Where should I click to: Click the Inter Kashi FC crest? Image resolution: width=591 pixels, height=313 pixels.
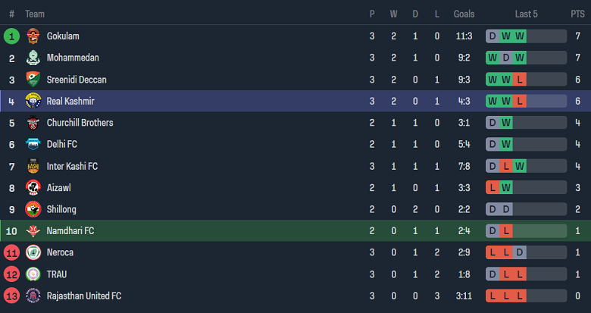click(33, 166)
